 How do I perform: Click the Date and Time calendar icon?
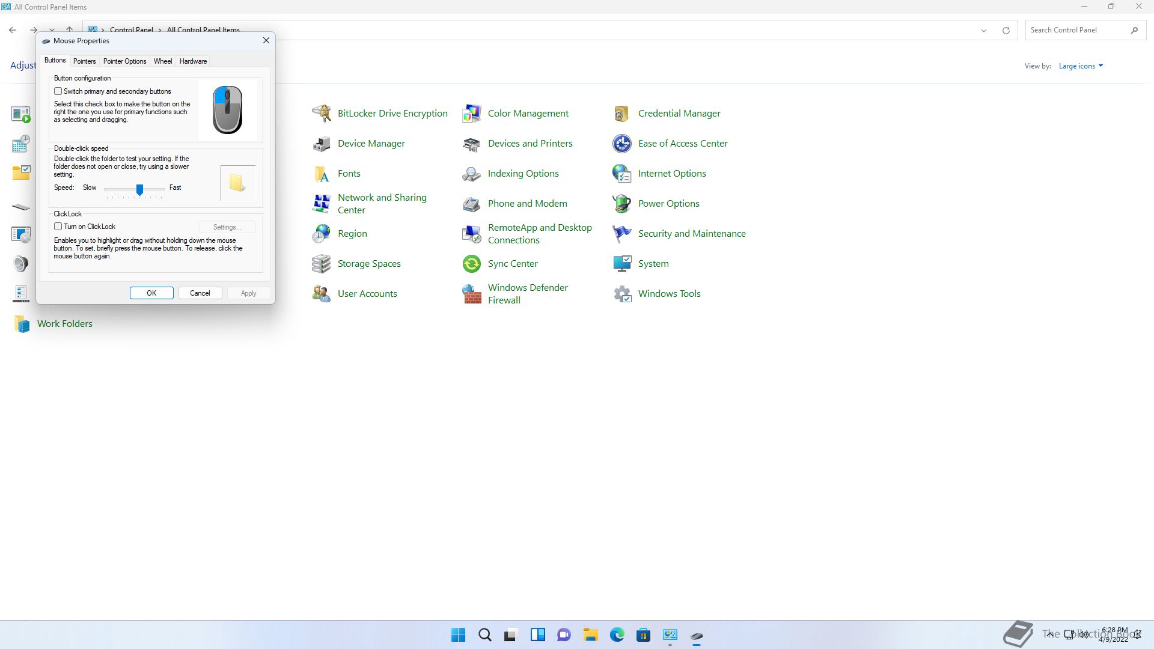click(x=21, y=143)
